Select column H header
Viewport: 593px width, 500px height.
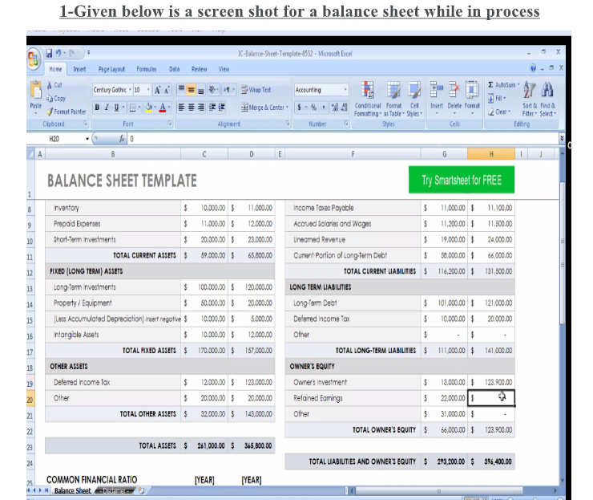pyautogui.click(x=491, y=154)
